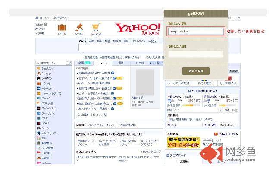The image size is (276, 173).
Task: Click the 路線情報 train icon in sidebar
Action: click(38, 143)
